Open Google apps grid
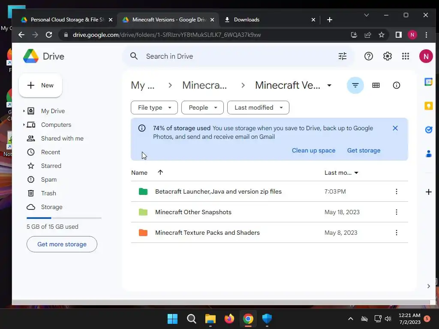The width and height of the screenshot is (439, 329). 406,56
